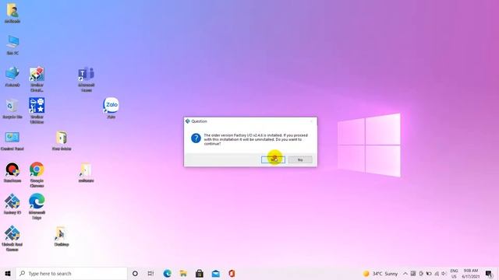Switch ENG US input language indicator
The width and height of the screenshot is (499, 280).
click(x=454, y=274)
